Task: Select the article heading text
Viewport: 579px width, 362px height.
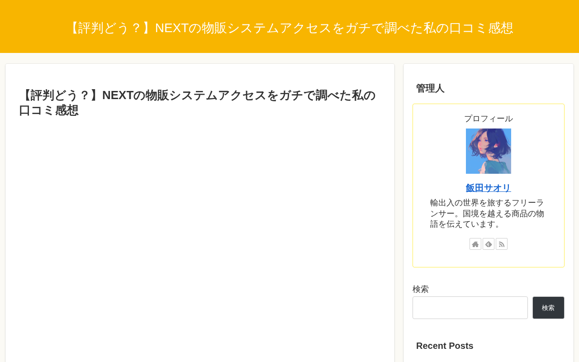Action: 197,103
